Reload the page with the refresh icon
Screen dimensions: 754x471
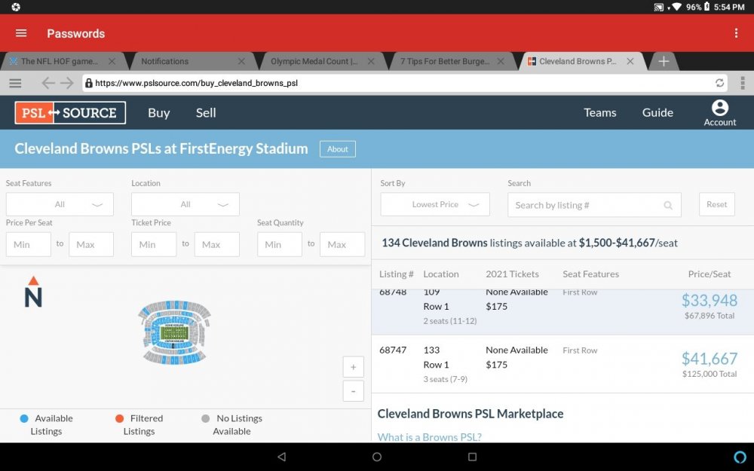pos(719,83)
